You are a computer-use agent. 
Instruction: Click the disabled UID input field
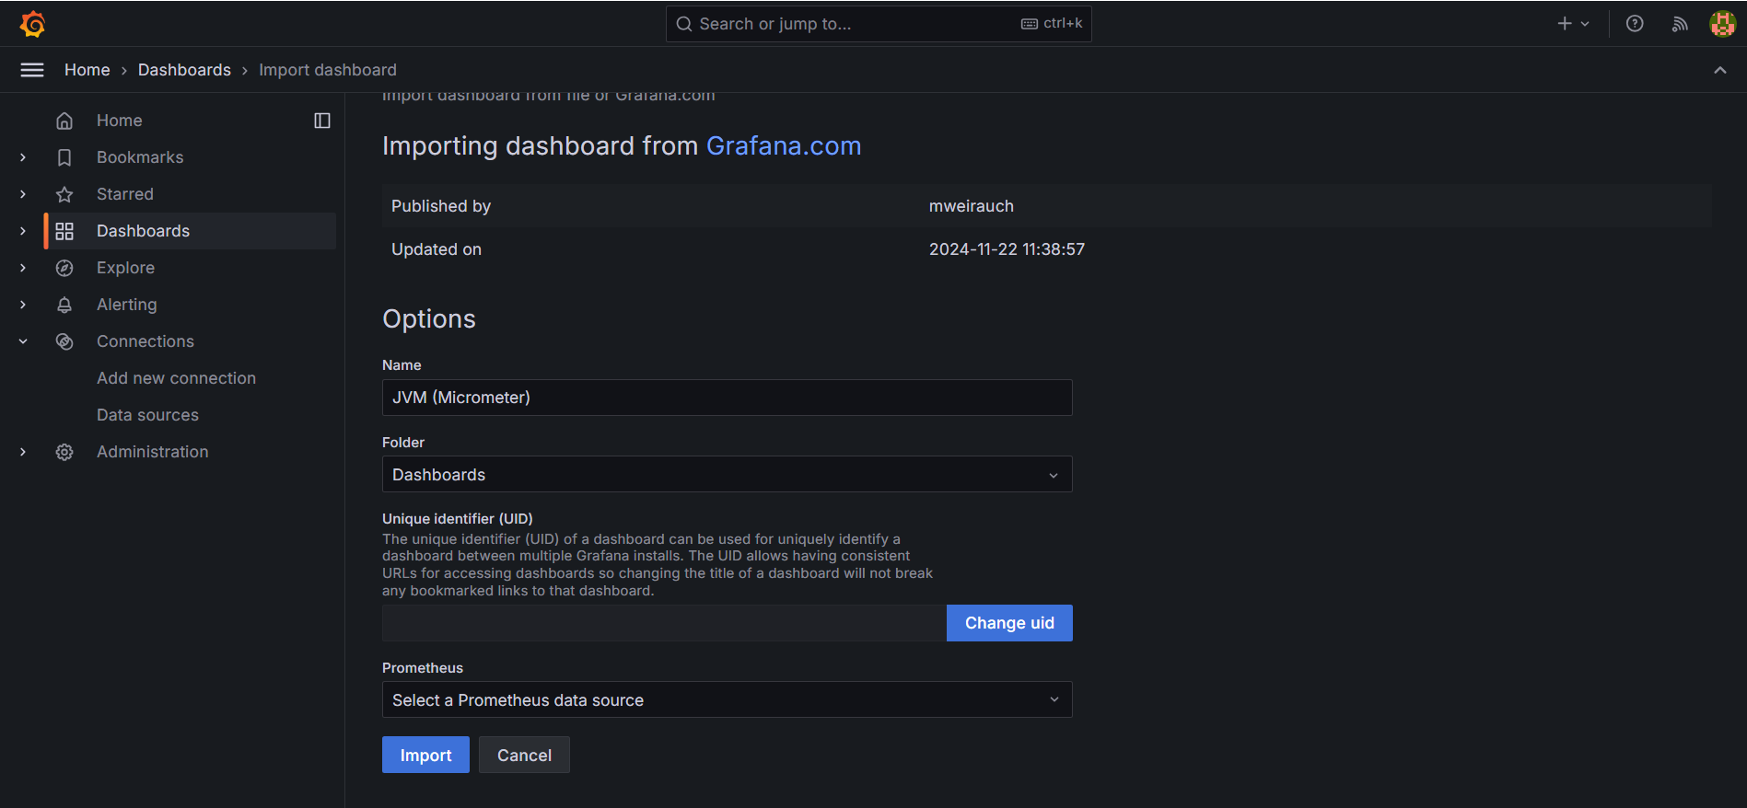point(664,623)
